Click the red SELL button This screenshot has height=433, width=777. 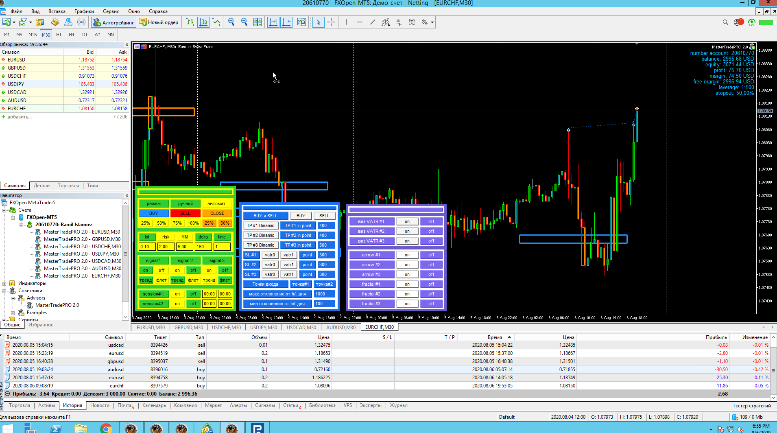[186, 213]
